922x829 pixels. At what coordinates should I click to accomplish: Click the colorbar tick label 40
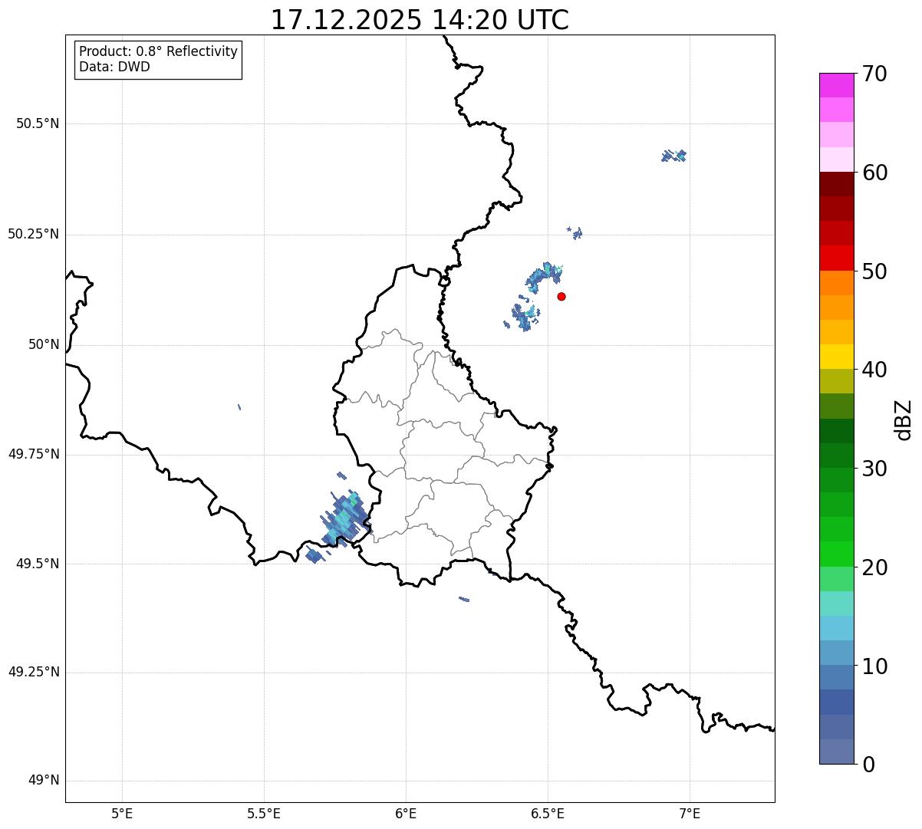[874, 370]
